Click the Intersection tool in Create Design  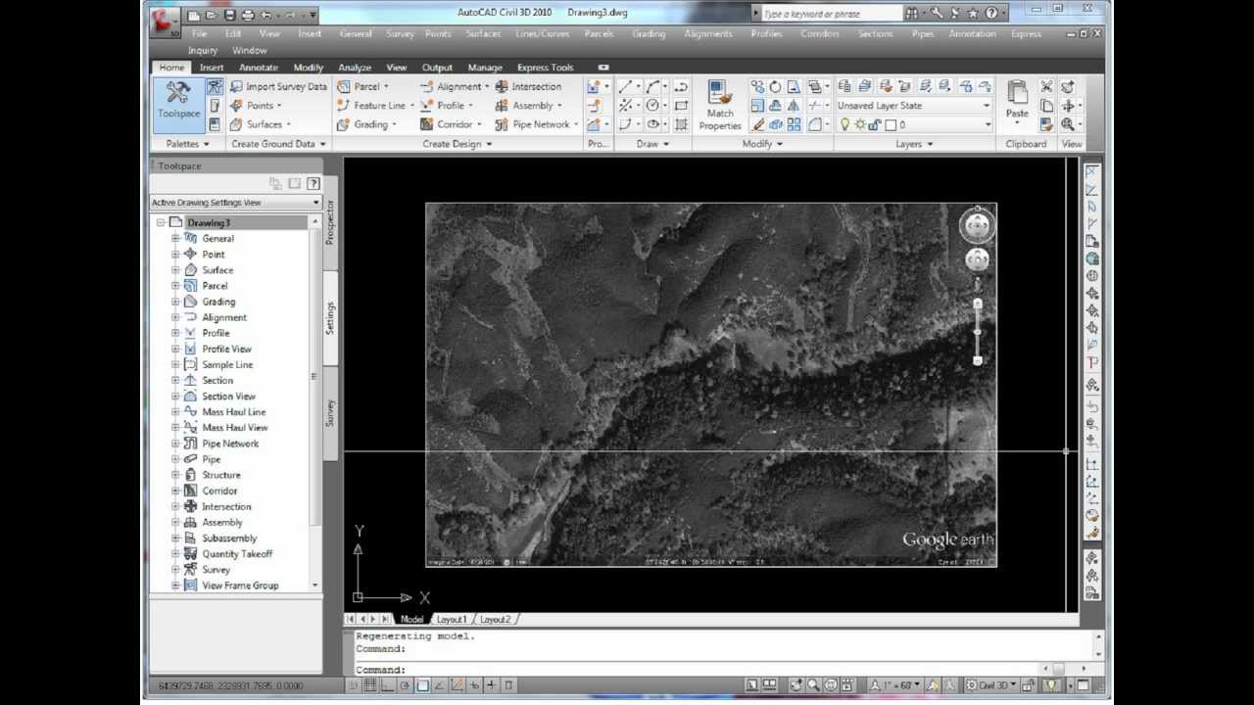coord(528,86)
